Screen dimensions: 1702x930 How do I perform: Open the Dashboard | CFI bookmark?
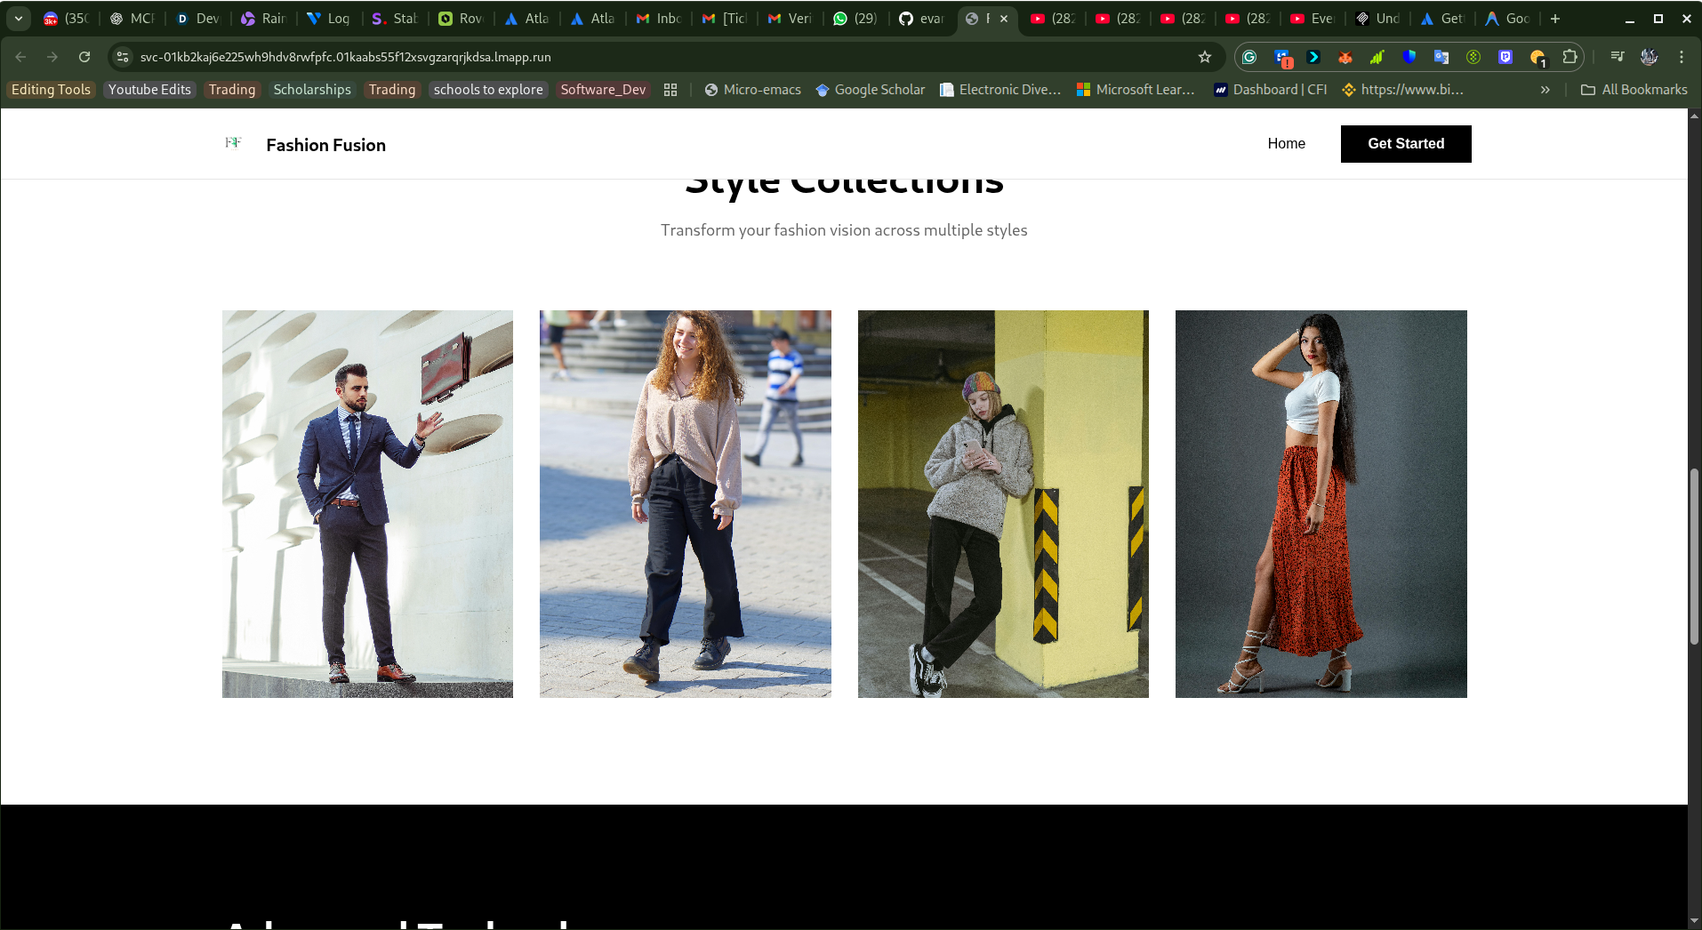coord(1270,90)
